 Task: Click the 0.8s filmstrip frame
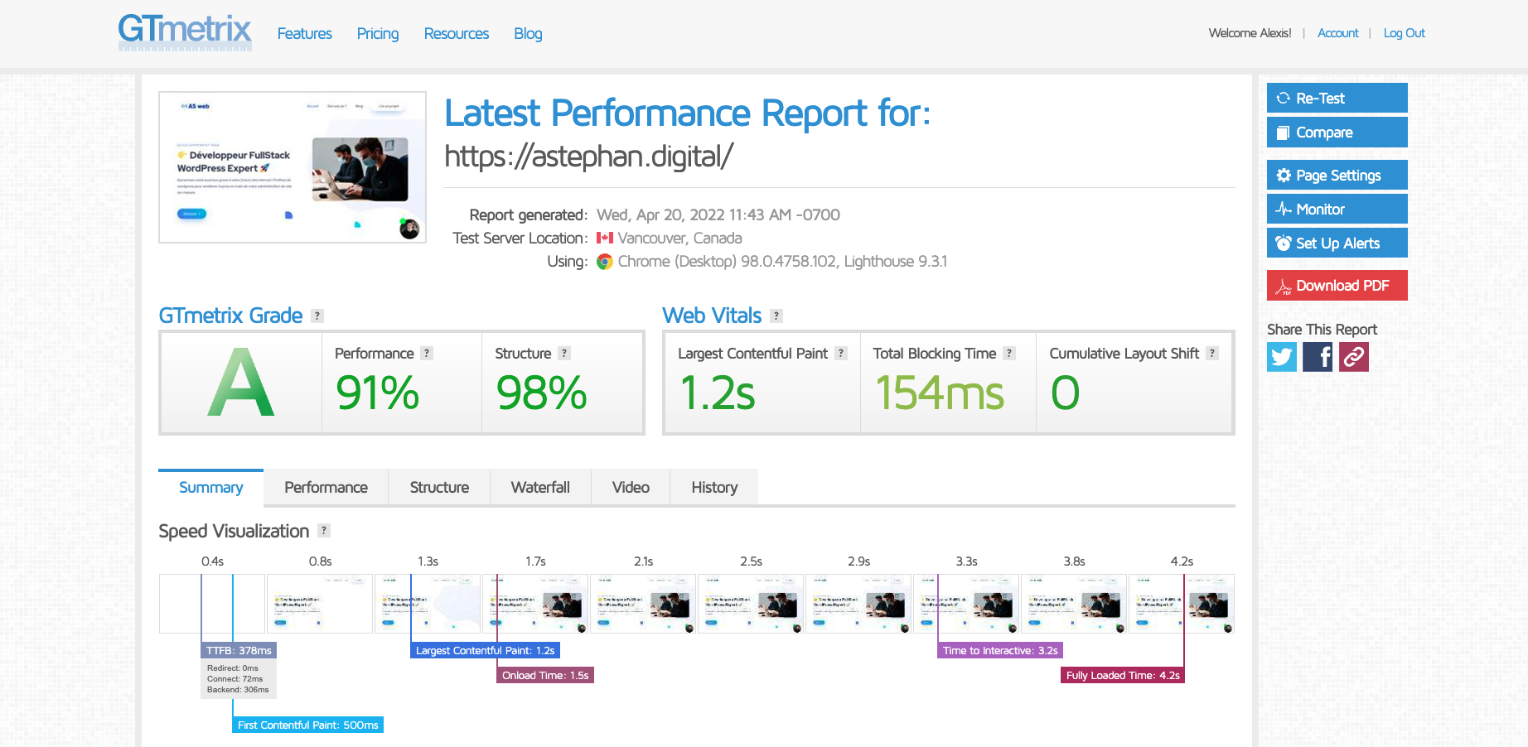coord(320,604)
